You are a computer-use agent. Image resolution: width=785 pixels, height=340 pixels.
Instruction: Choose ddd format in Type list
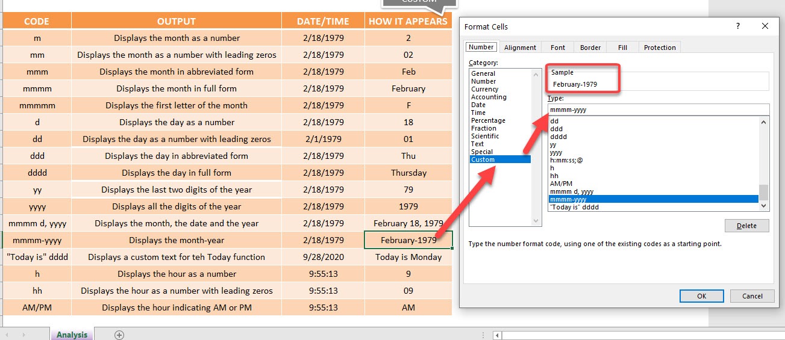click(654, 129)
